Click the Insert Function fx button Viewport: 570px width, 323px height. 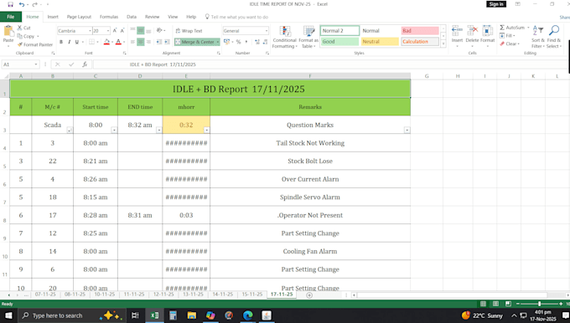(85, 64)
